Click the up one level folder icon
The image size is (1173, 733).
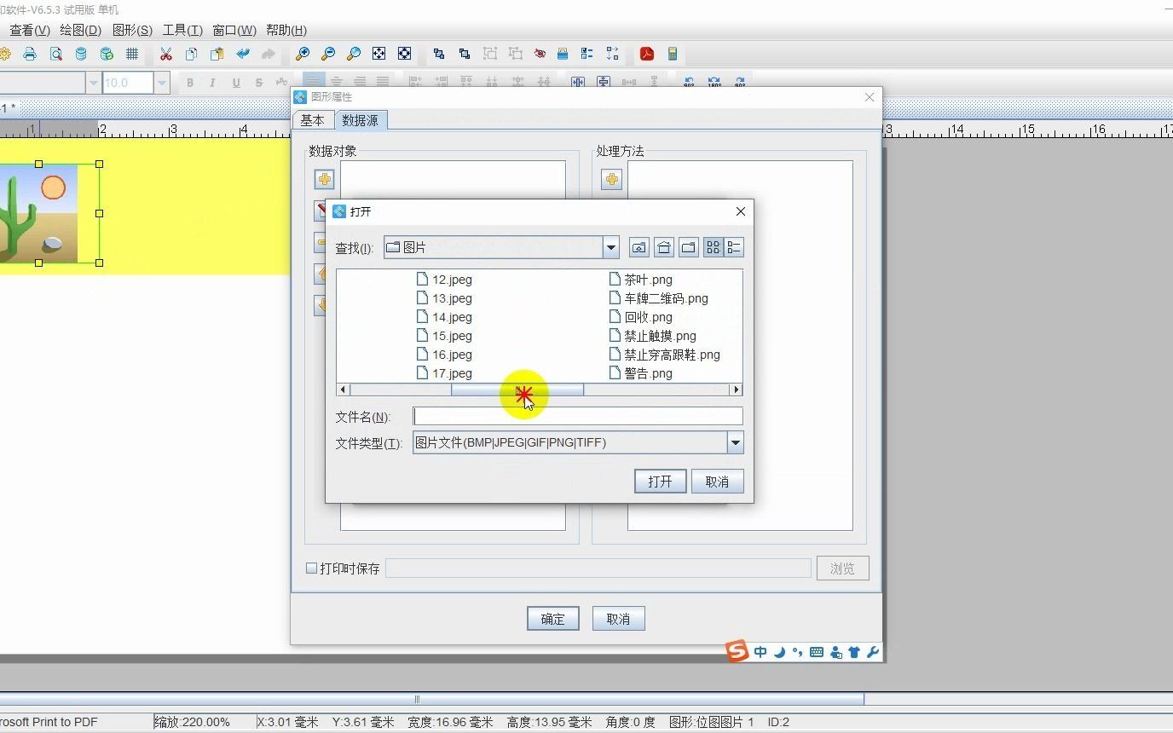point(639,247)
